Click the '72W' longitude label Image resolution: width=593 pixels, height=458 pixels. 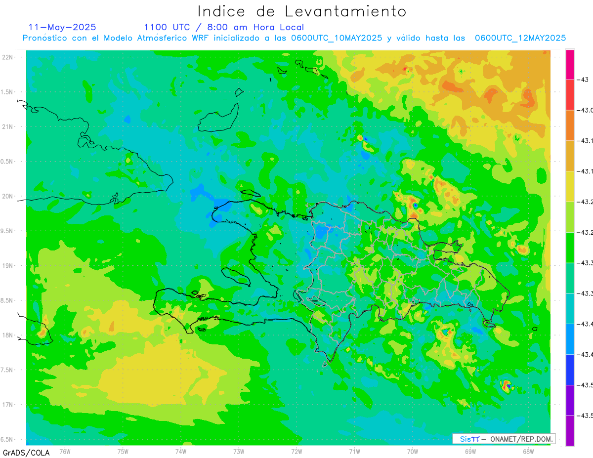(x=296, y=451)
